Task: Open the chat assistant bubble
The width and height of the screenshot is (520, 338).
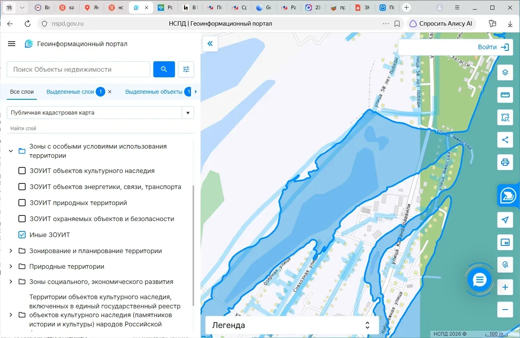Action: (480, 280)
